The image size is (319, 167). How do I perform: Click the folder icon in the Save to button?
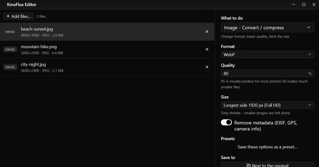[249, 165]
